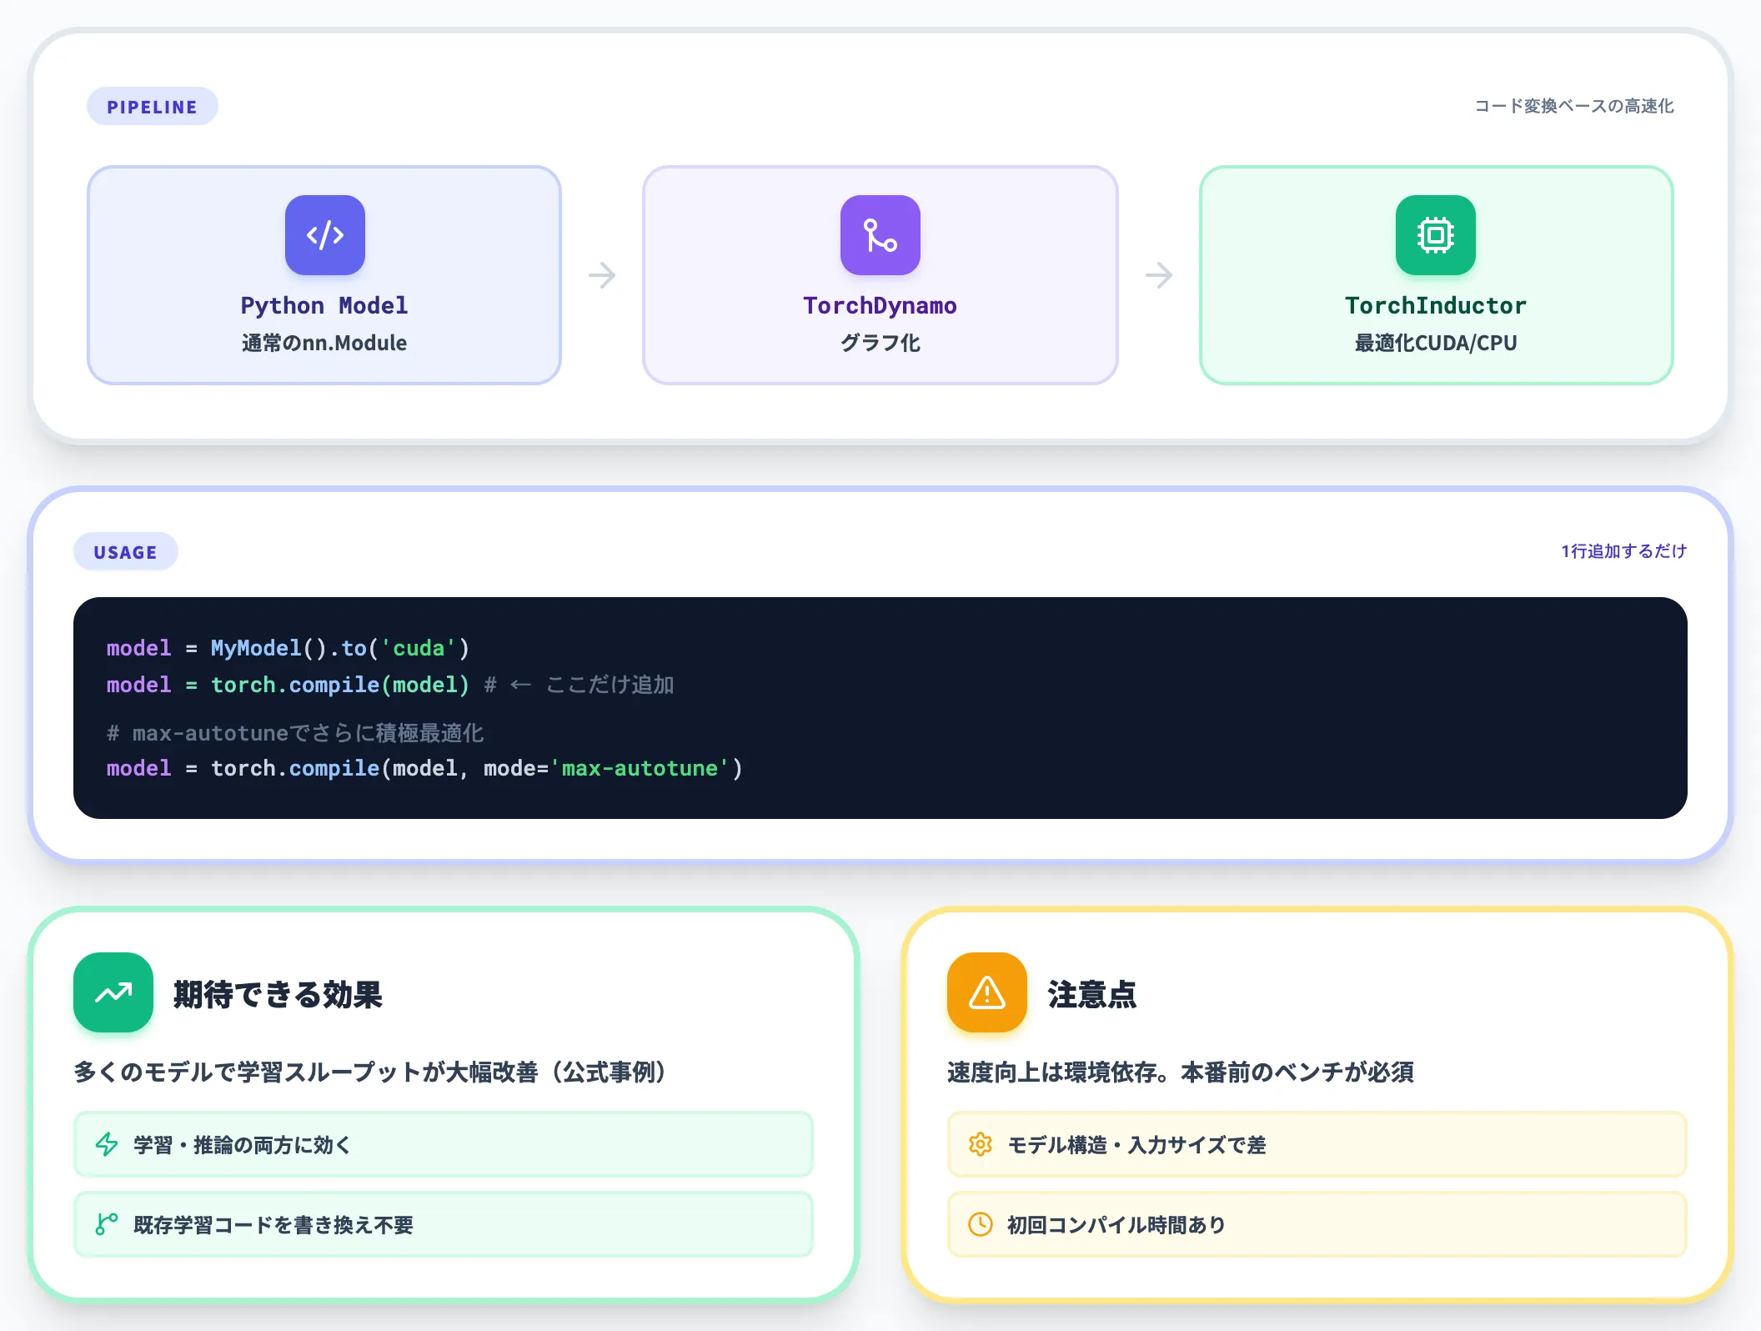Click the text 速度向上は環境依存。本番前のベンチが必須

tap(1181, 1072)
